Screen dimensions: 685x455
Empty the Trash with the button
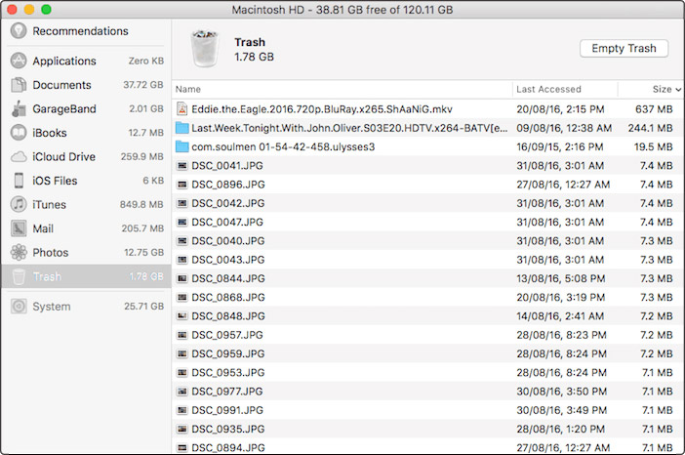click(x=624, y=48)
